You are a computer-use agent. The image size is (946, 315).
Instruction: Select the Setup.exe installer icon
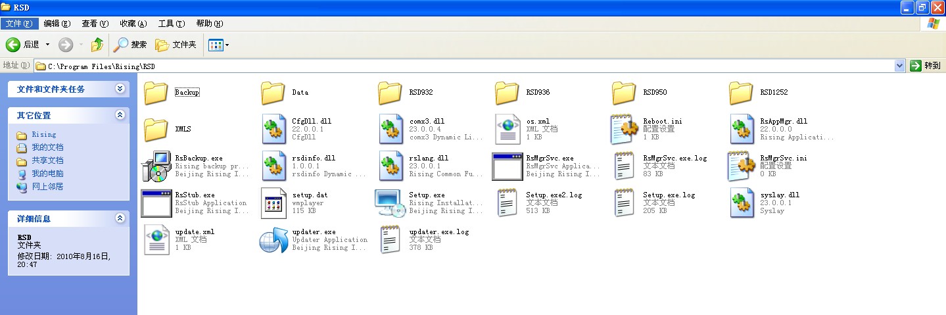[390, 203]
